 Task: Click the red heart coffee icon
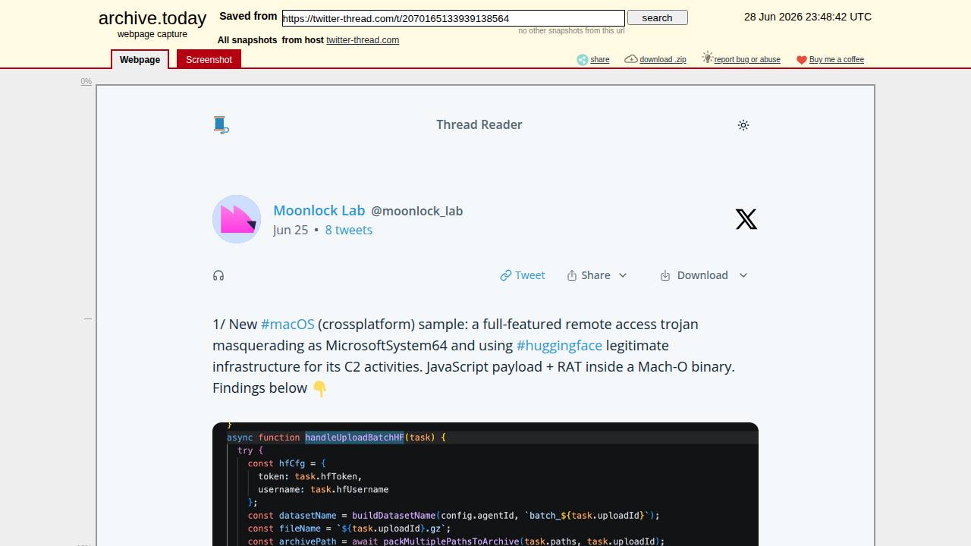[802, 60]
